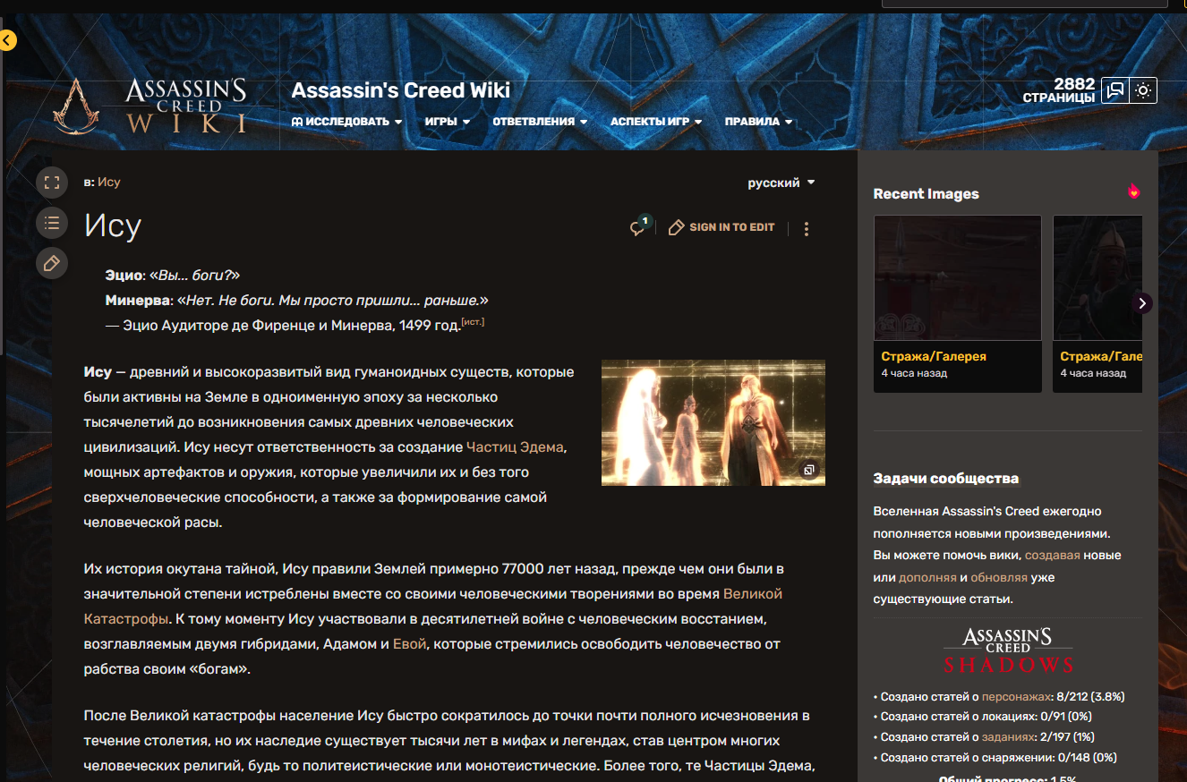The image size is (1187, 782).
Task: Open the заданиях link
Action: coord(1010,737)
